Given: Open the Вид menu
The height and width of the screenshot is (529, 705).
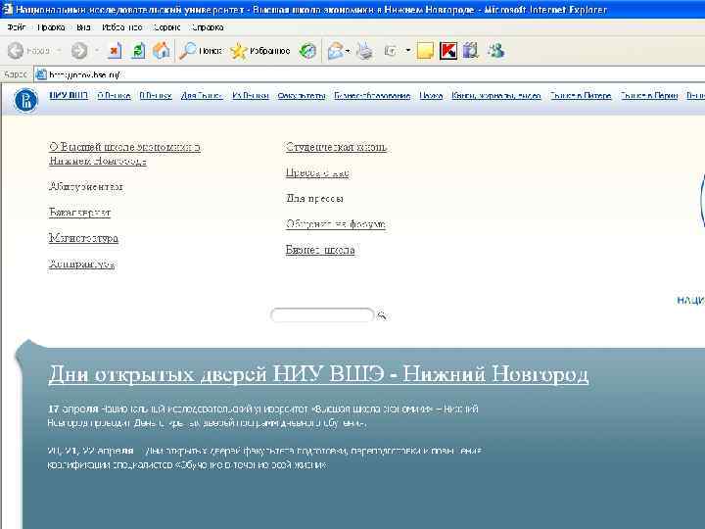Looking at the screenshot, I should pyautogui.click(x=83, y=27).
